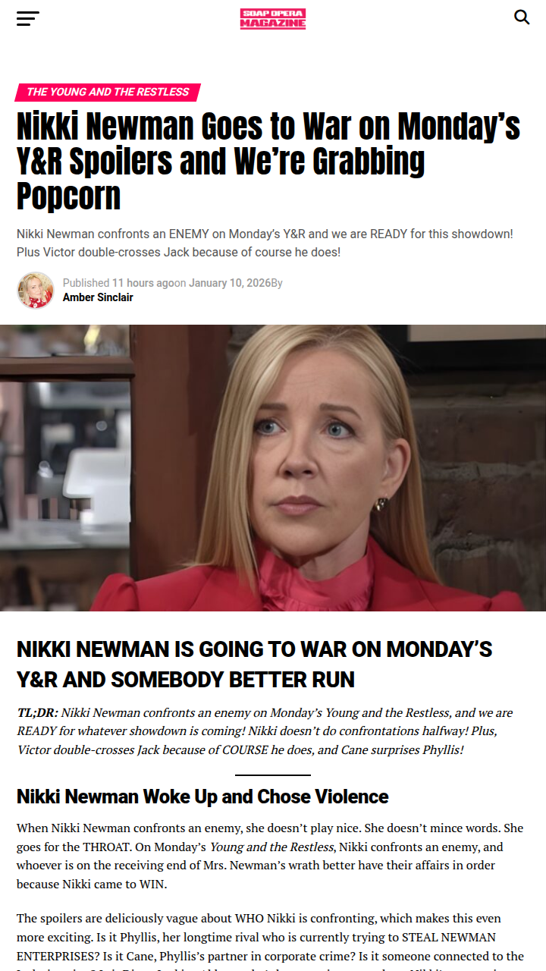Click italic 'Young and the Restless' in first paragraph
This screenshot has height=971, width=546.
click(x=271, y=847)
